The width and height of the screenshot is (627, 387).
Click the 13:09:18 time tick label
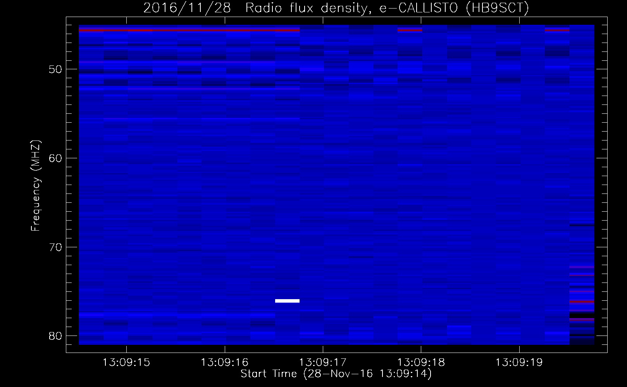point(421,363)
